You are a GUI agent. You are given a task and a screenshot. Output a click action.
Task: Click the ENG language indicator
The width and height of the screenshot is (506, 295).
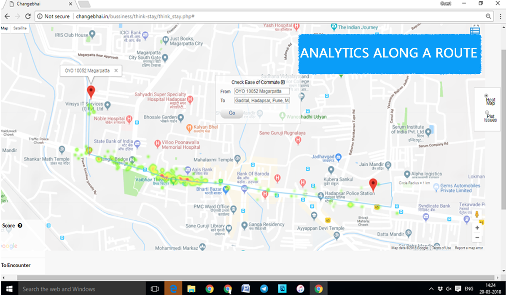click(469, 289)
